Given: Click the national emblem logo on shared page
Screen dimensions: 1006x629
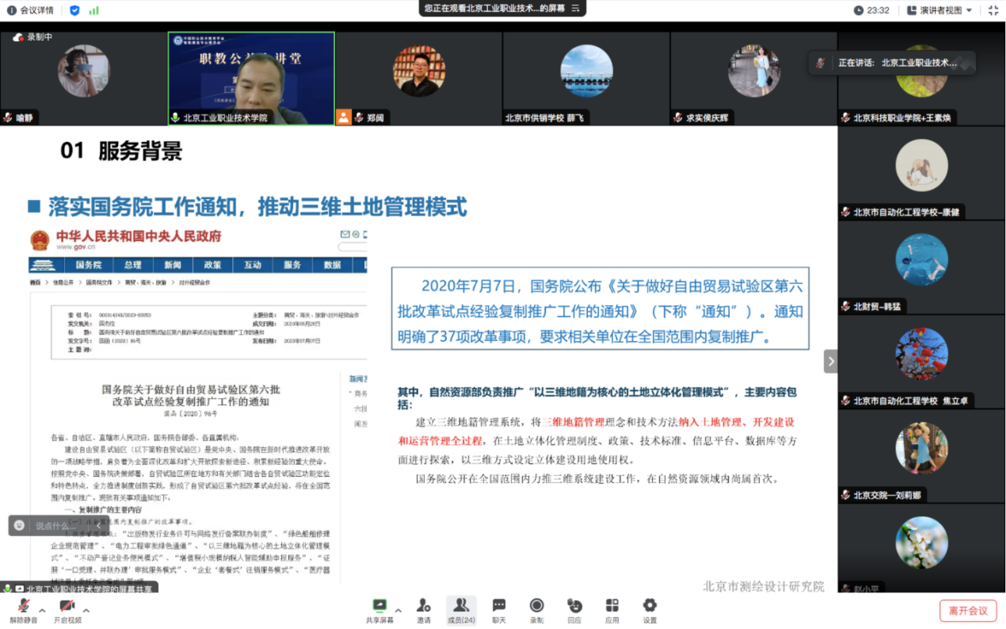Looking at the screenshot, I should pyautogui.click(x=40, y=240).
